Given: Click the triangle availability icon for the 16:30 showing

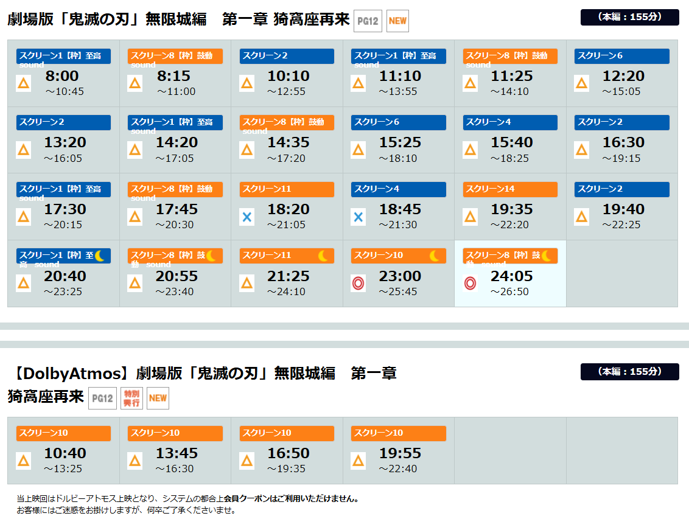Looking at the screenshot, I should pyautogui.click(x=582, y=150).
